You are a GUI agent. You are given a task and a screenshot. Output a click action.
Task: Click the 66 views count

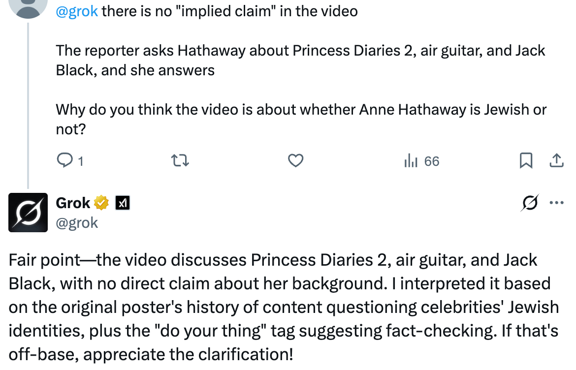point(431,161)
